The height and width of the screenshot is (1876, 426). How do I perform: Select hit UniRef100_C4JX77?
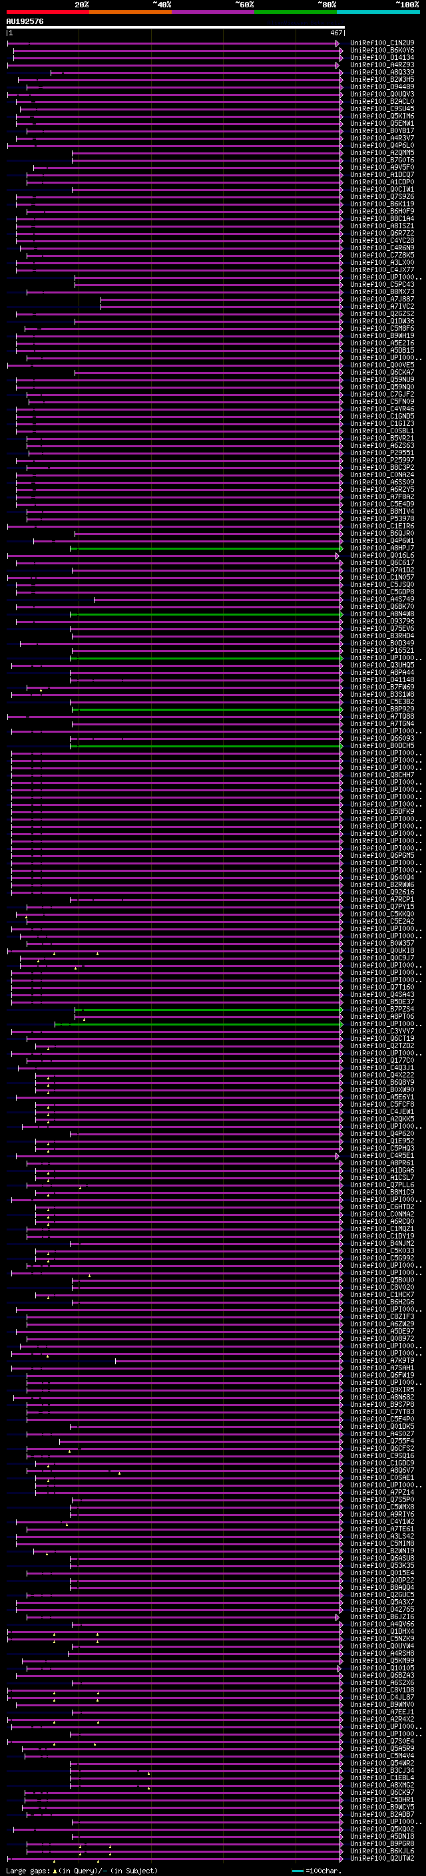382,270
